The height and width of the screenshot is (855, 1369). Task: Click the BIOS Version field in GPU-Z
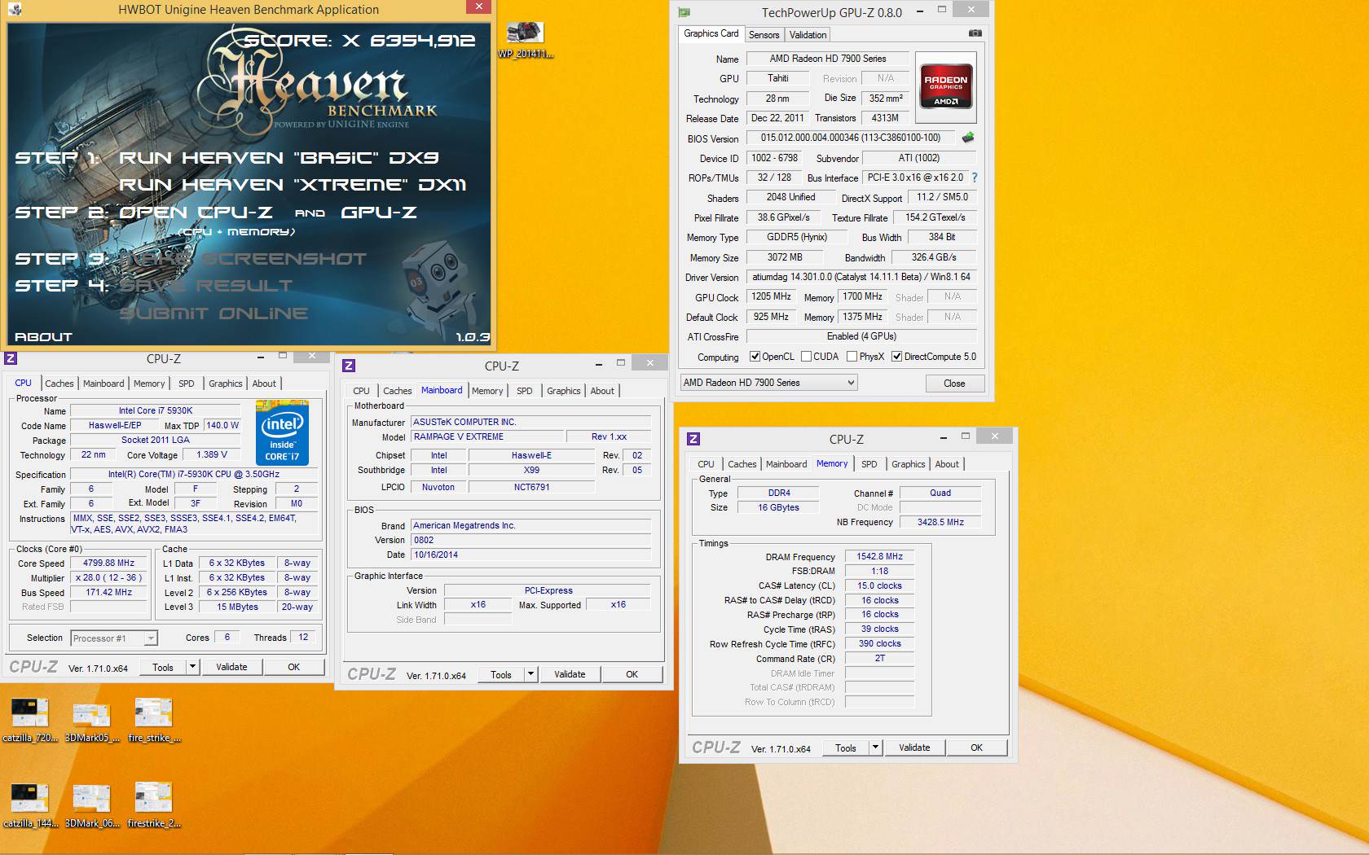click(x=851, y=138)
